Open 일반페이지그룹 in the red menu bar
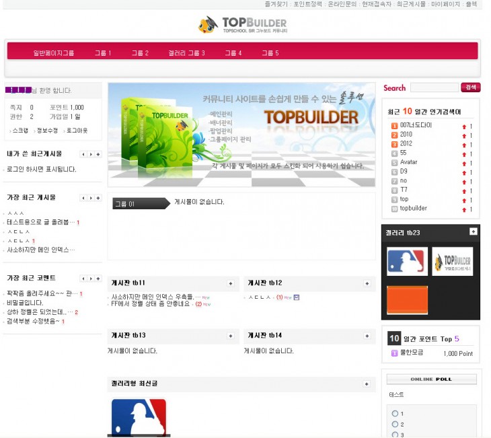491x438 pixels. click(x=53, y=53)
